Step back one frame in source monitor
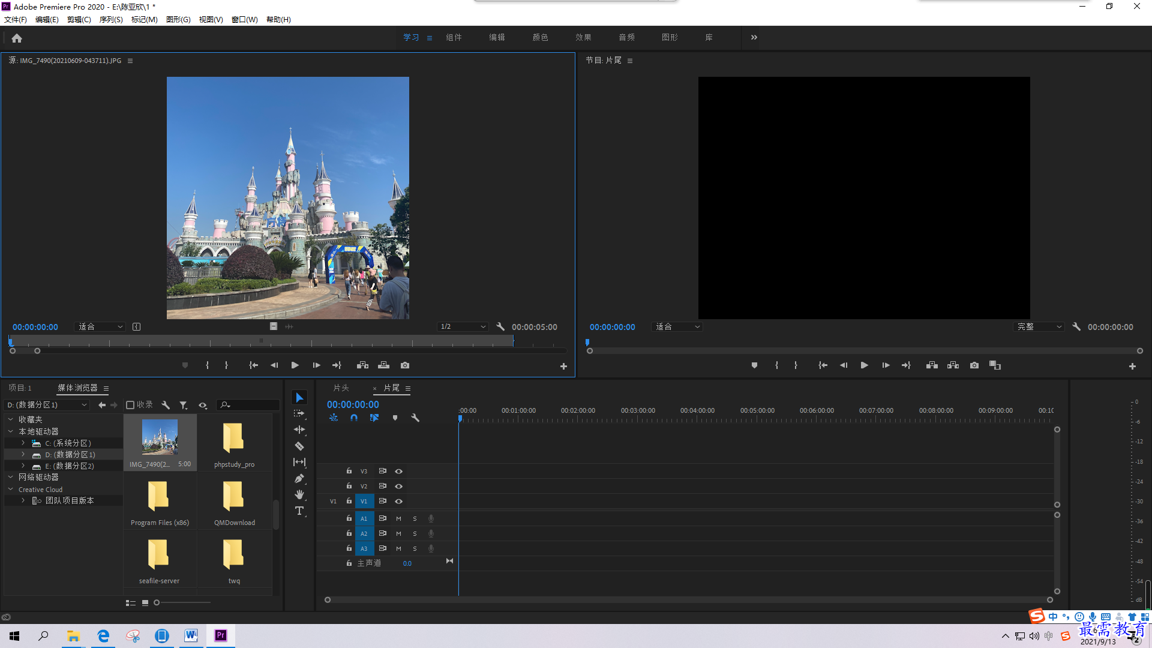 coord(274,365)
